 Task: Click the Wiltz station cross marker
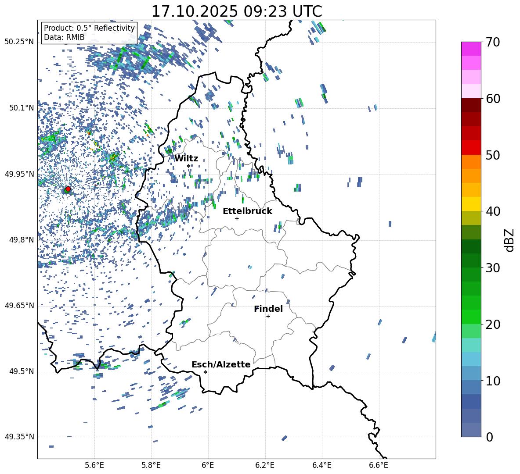[x=189, y=166]
